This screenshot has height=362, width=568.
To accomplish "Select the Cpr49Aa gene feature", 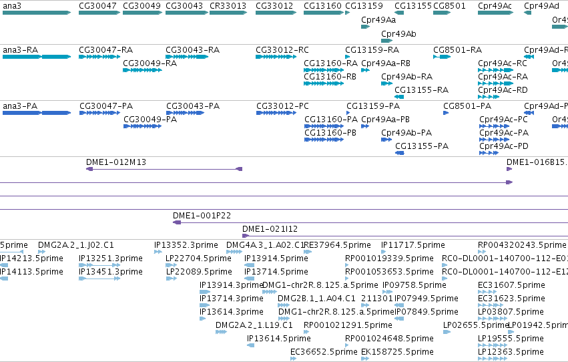I will pos(366,27).
